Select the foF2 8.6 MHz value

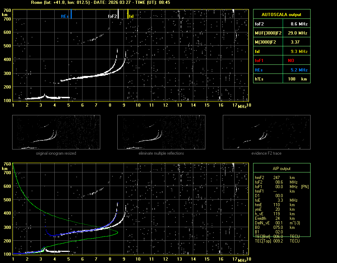[299, 24]
